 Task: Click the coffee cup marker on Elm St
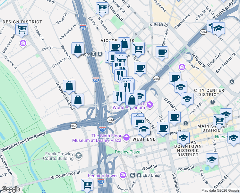point(163,129)
